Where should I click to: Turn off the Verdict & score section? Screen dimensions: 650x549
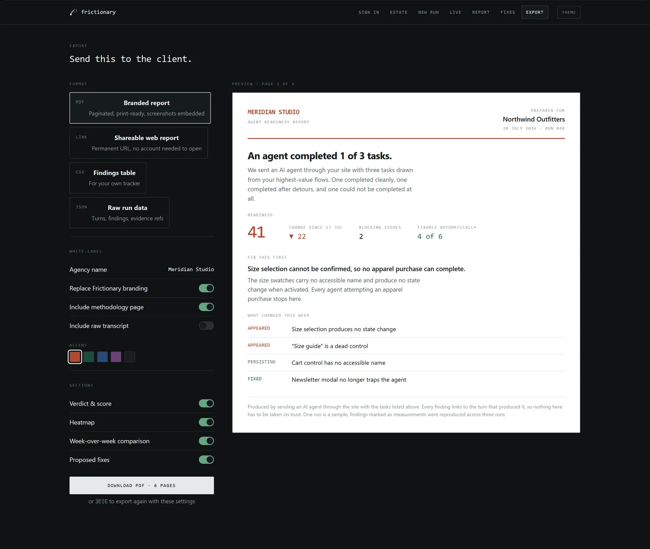[206, 404]
